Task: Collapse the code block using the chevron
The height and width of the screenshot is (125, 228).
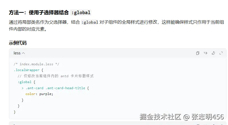Action: click(x=23, y=53)
